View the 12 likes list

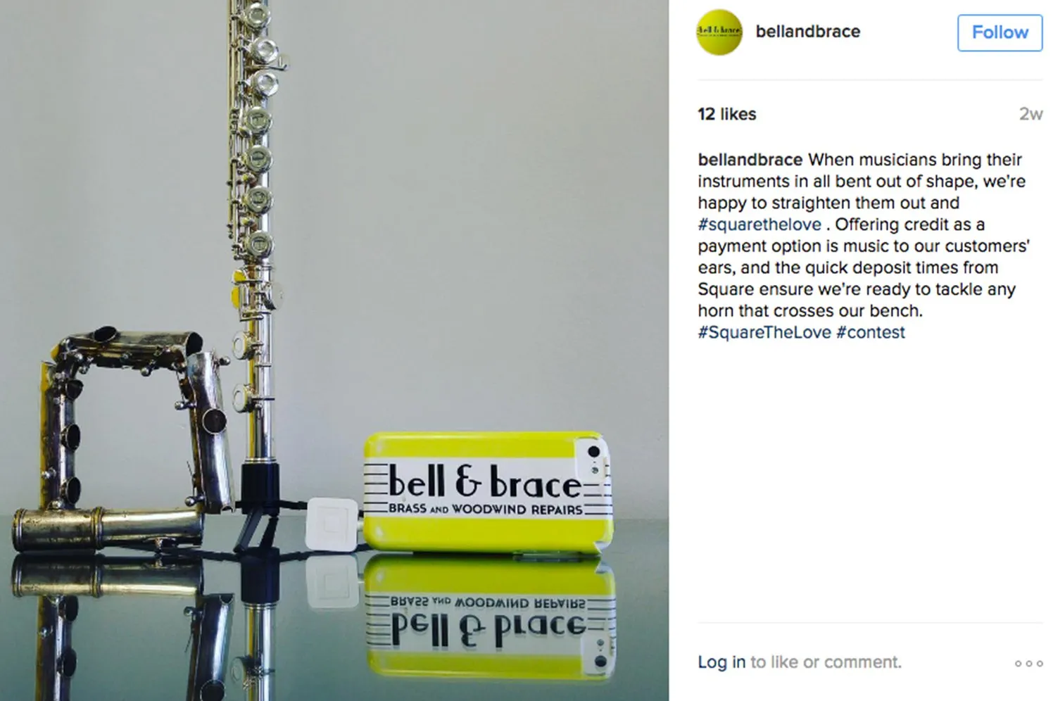click(726, 114)
